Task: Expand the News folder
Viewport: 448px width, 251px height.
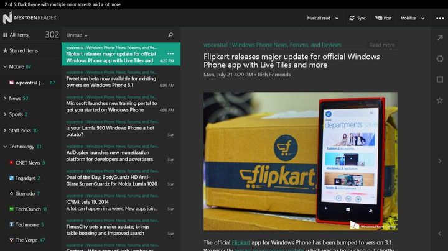Action: 5,98
